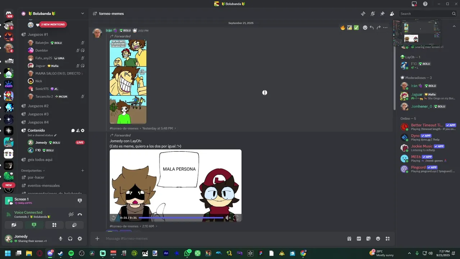Toggle the member list icon
Screen dimensions: 460x259
click(392, 14)
